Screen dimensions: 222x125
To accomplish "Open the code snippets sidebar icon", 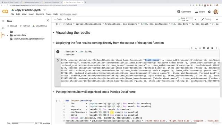I will (3, 28).
